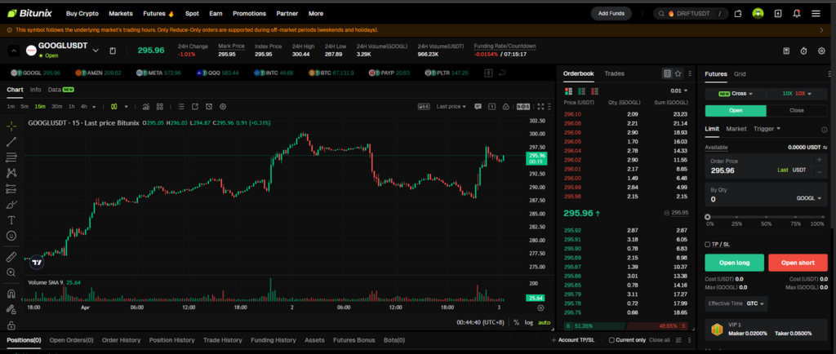Screen dimensions: 836x354
Task: Click Close all positions link
Action: tap(660, 339)
